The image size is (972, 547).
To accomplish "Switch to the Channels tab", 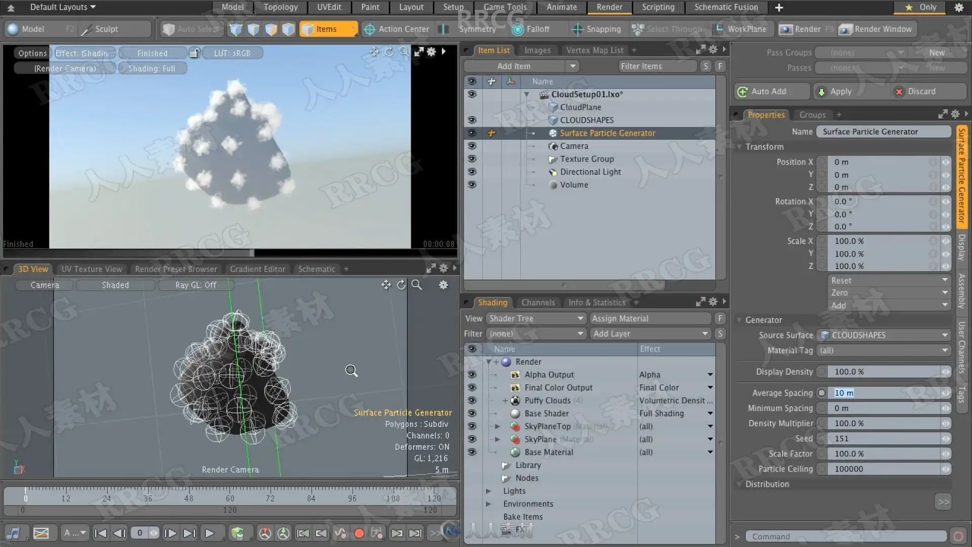I will (538, 302).
